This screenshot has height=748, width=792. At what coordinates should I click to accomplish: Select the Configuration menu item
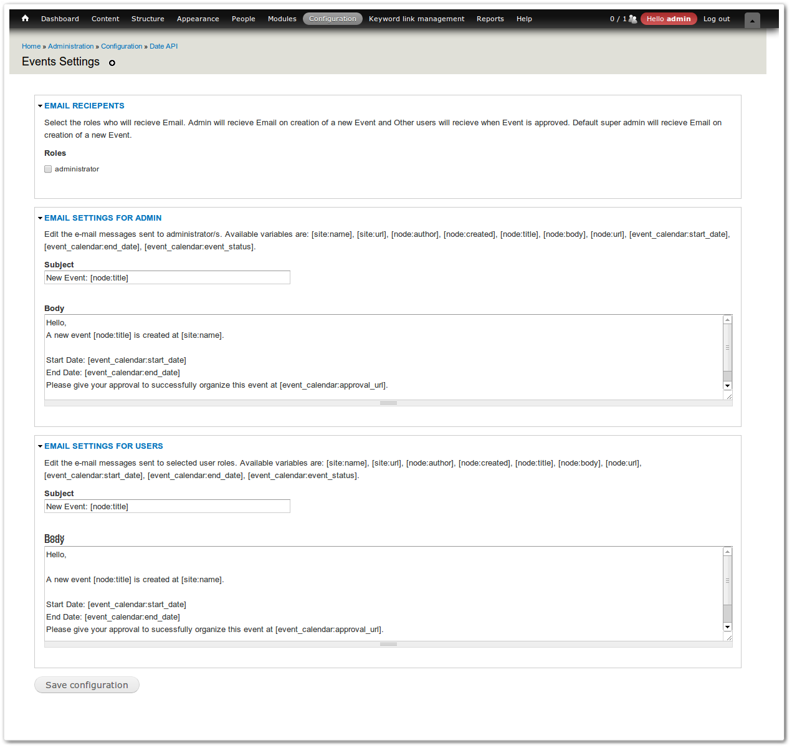[x=333, y=19]
